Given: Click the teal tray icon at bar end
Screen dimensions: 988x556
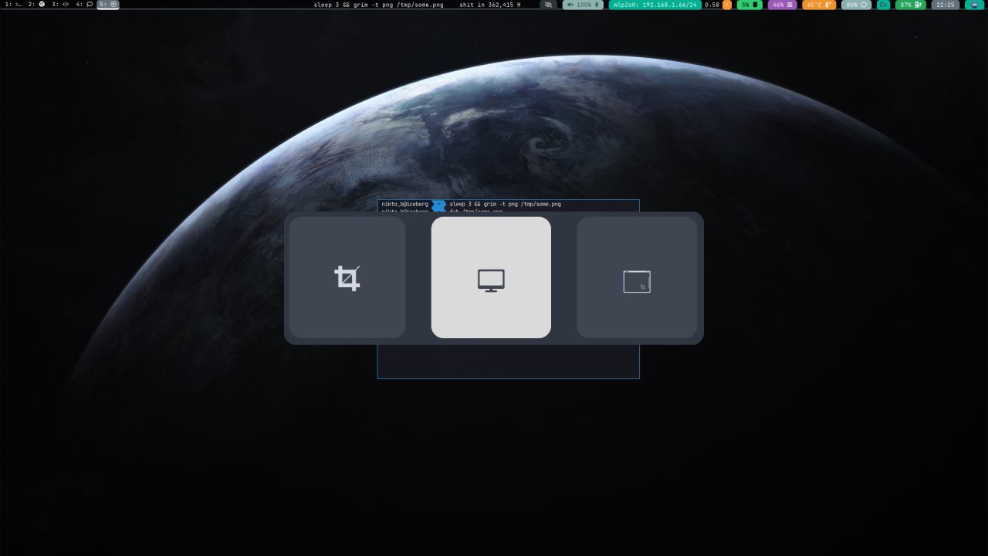Looking at the screenshot, I should [974, 5].
